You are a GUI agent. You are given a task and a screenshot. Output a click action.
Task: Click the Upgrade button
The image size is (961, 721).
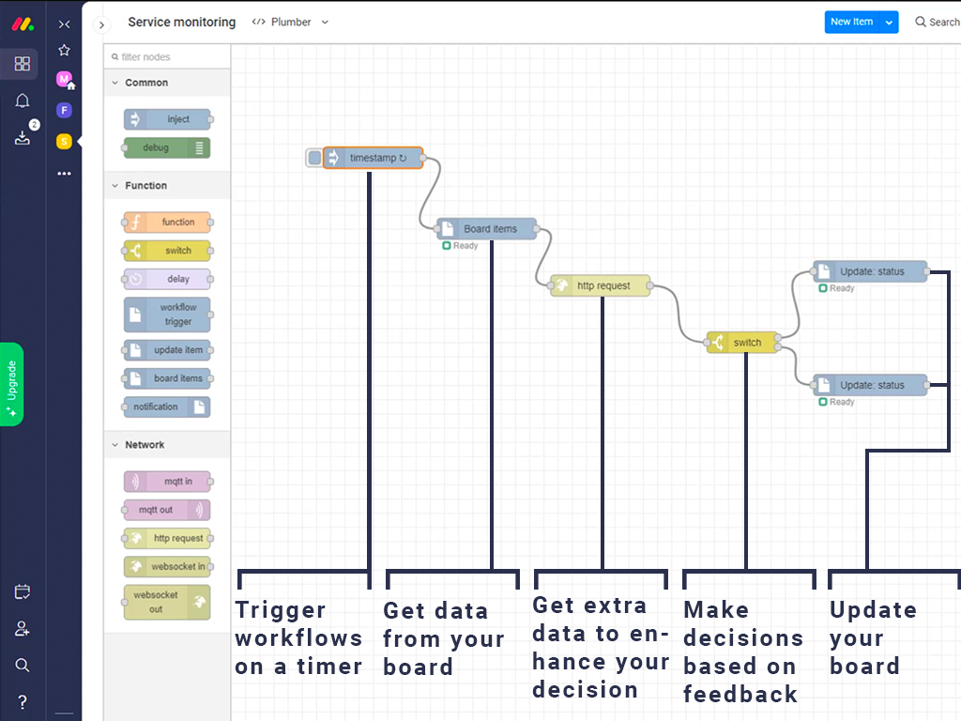pos(11,384)
